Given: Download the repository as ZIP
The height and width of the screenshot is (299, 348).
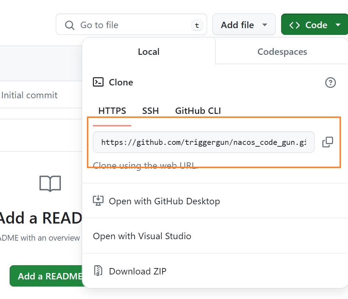Looking at the screenshot, I should click(x=137, y=271).
